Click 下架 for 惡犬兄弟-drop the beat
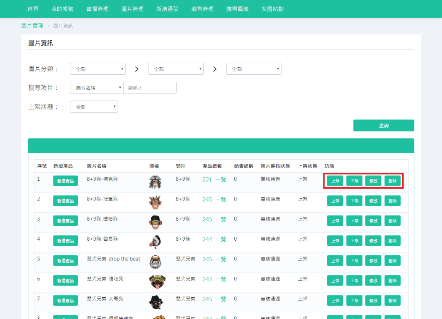442x319 pixels. (354, 260)
